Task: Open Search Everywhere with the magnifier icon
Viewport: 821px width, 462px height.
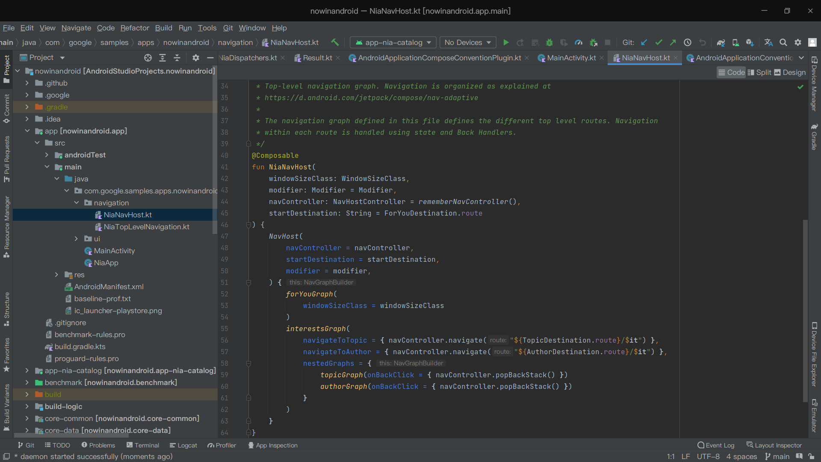Action: click(x=784, y=42)
